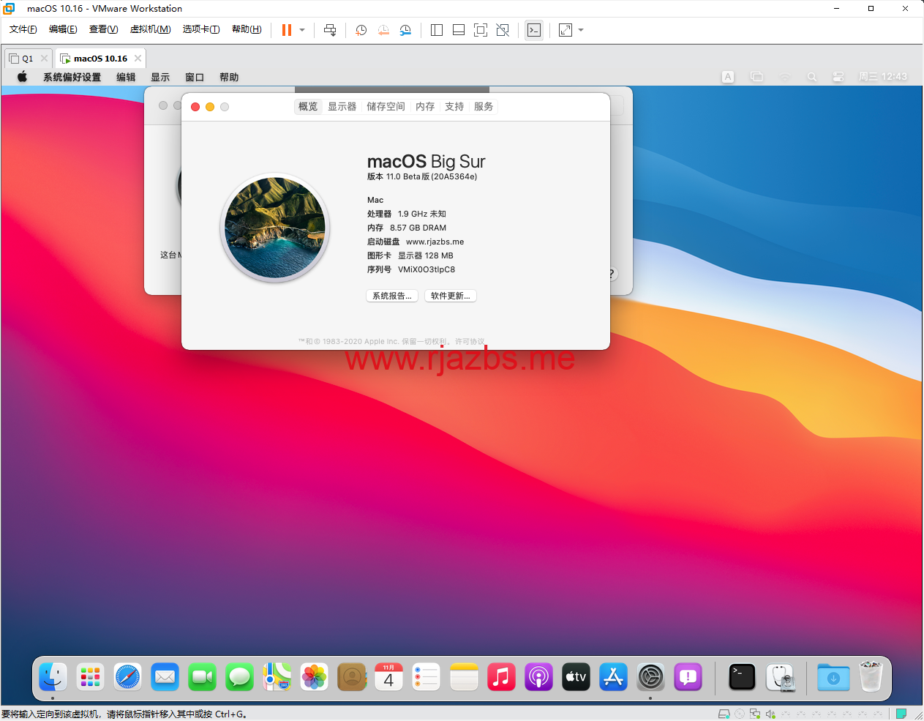Open Music from the Dock
The width and height of the screenshot is (924, 721).
coord(501,677)
